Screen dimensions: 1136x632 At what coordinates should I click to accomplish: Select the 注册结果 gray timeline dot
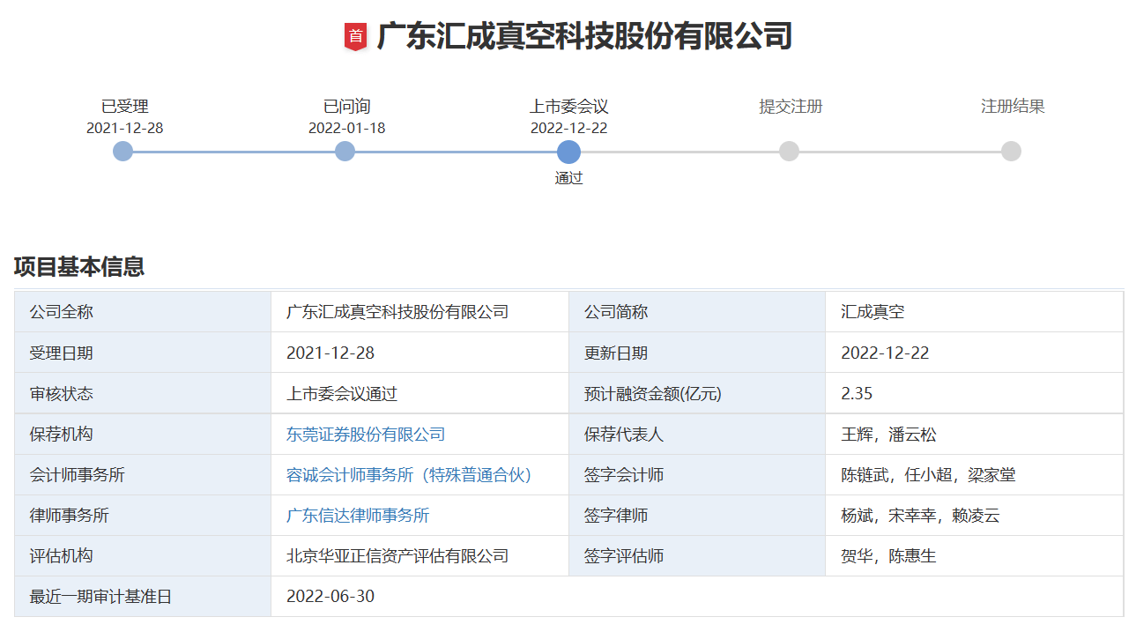pos(1010,151)
